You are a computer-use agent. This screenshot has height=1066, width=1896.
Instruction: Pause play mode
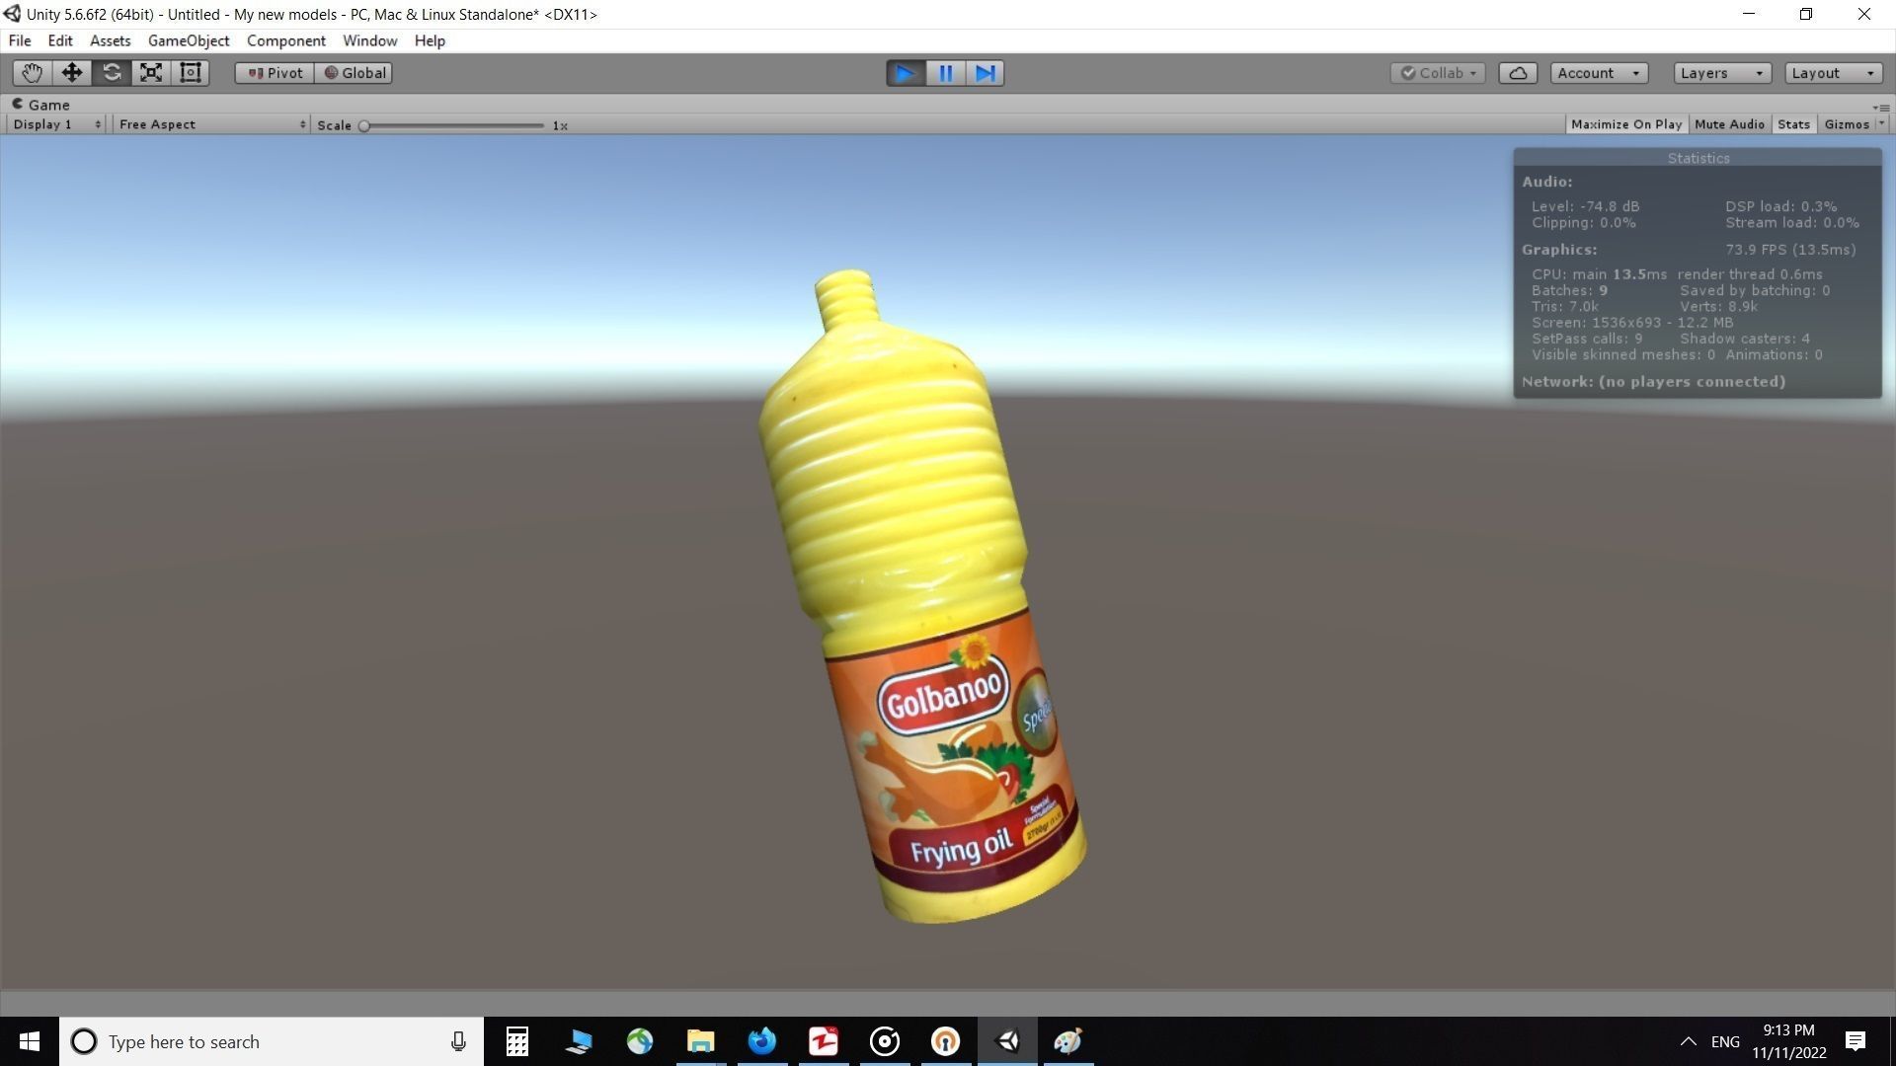(x=945, y=72)
